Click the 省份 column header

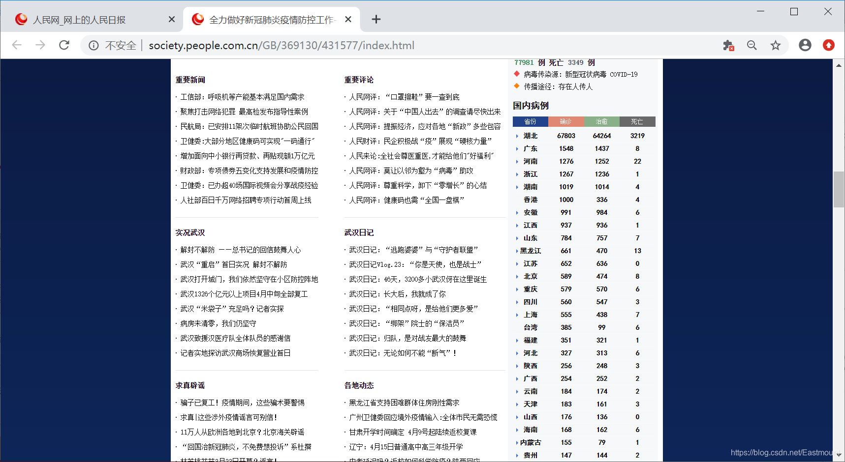click(x=530, y=121)
